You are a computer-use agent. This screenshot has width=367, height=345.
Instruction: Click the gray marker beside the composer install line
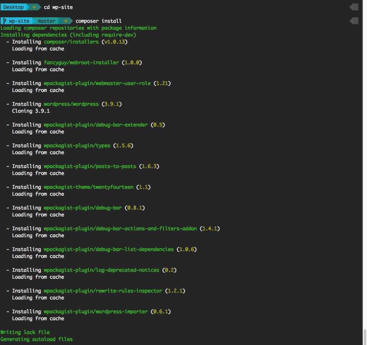(x=354, y=21)
